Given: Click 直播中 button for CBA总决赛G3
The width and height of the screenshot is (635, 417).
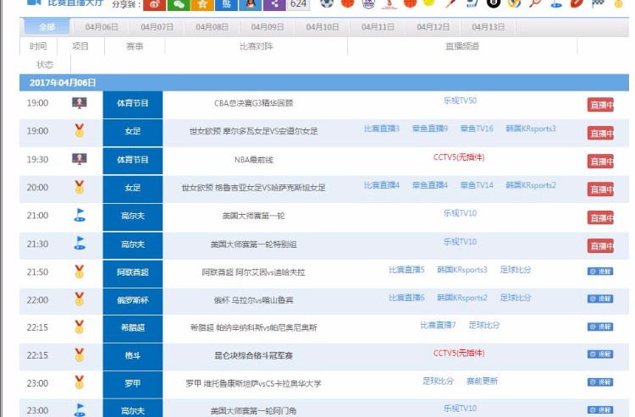Looking at the screenshot, I should point(600,105).
